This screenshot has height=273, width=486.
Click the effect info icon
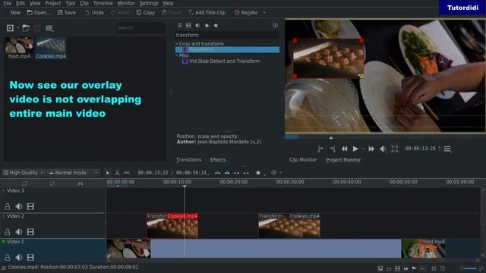[275, 25]
